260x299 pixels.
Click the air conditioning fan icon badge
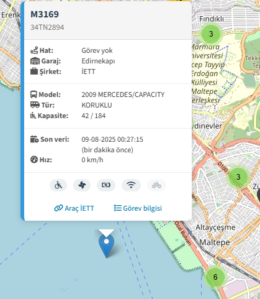tap(82, 185)
